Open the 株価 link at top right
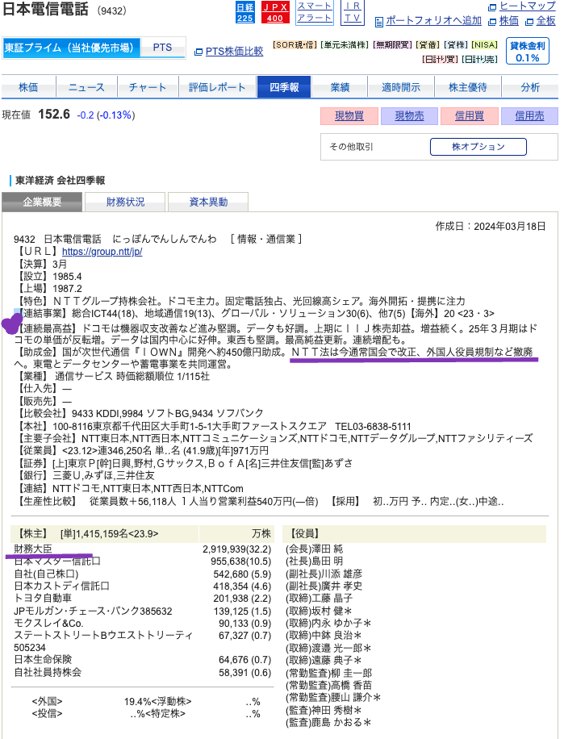 509,21
